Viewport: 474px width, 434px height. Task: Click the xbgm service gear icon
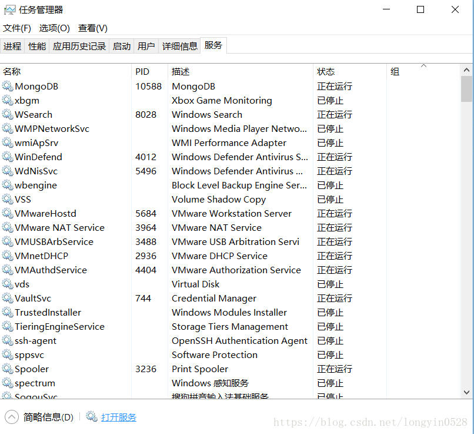coord(8,100)
